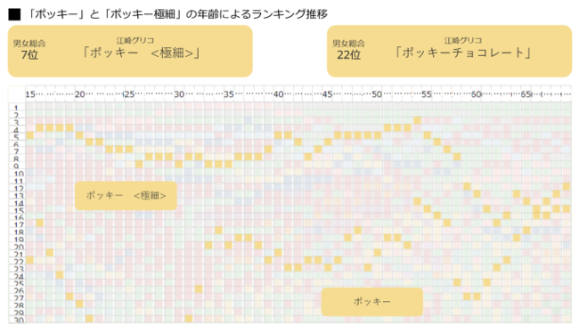Click the yellow cell in rank 26 row
Viewport: 579px width, 325px height.
199,289
